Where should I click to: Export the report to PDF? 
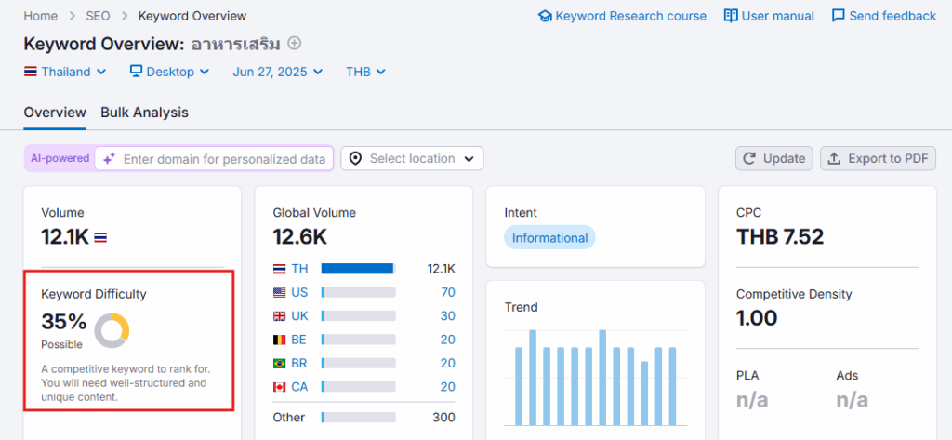877,159
